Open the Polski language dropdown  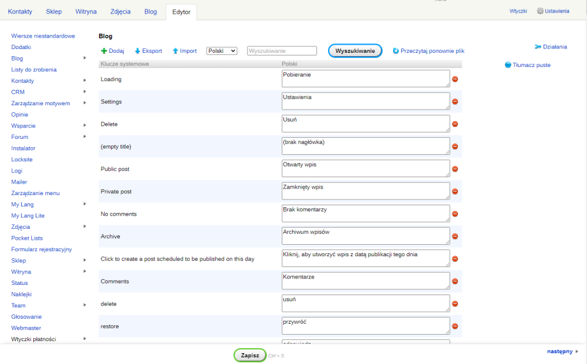[x=221, y=51]
